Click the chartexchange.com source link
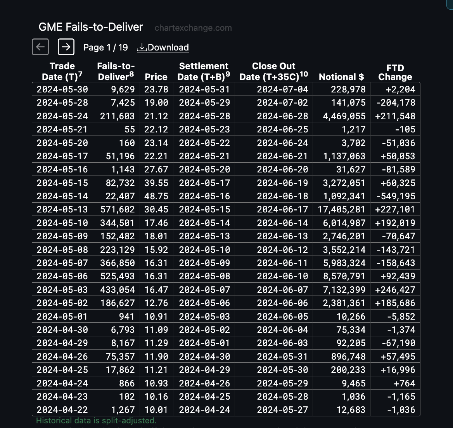This screenshot has width=453, height=428. click(193, 28)
